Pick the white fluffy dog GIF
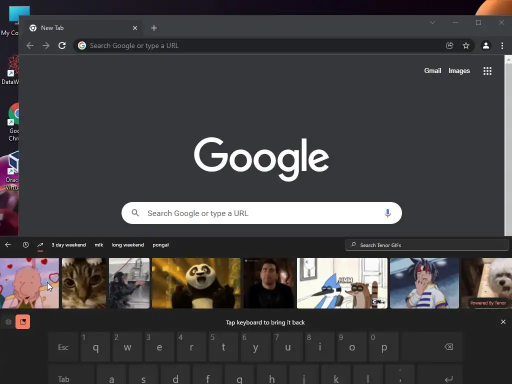The height and width of the screenshot is (384, 512). (x=486, y=283)
